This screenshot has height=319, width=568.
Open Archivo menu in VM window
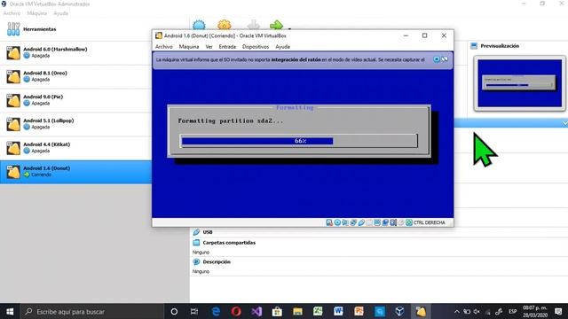click(x=163, y=47)
